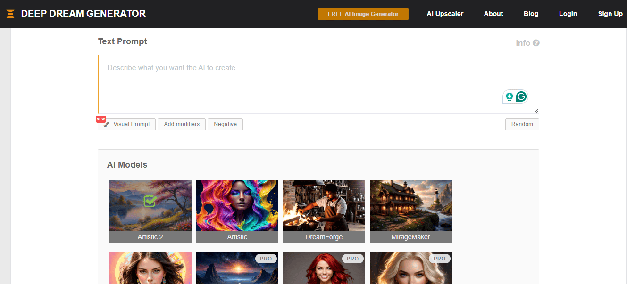Open the DEEP DREAM GENERATOR home link
627x284 pixels.
84,14
